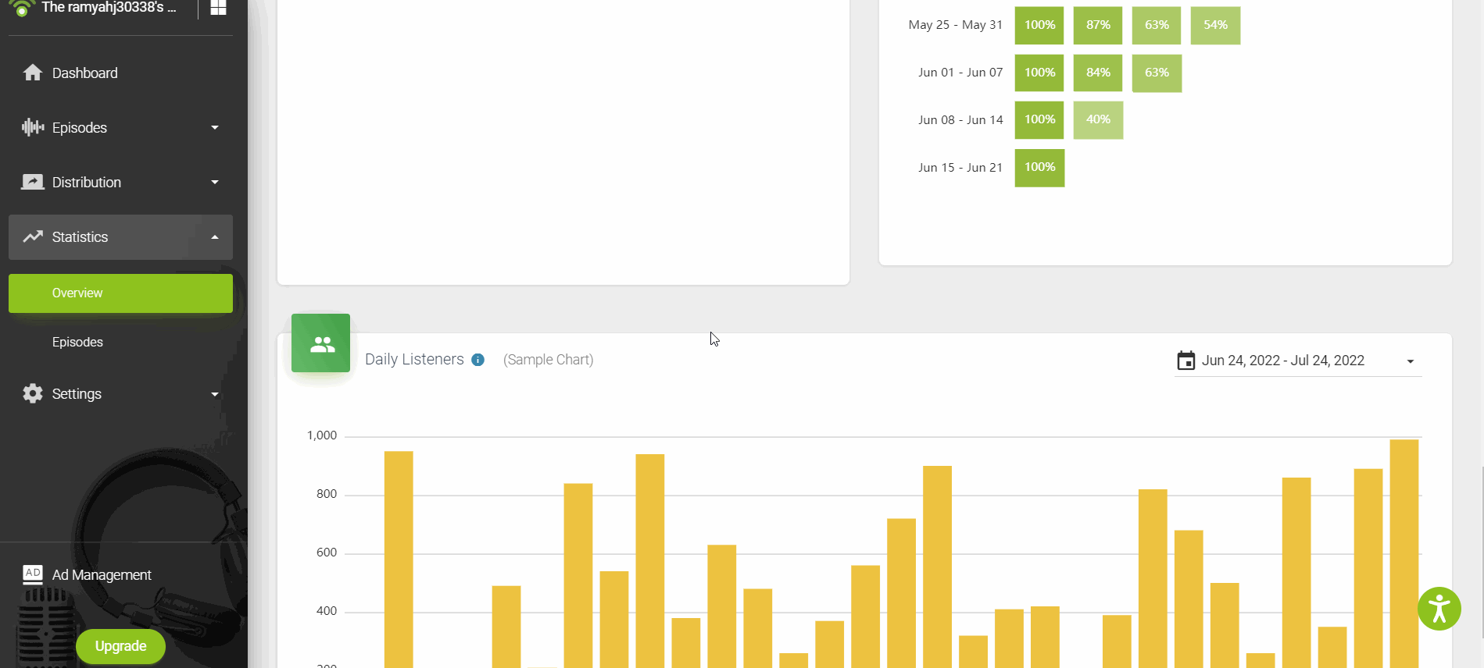Image resolution: width=1484 pixels, height=668 pixels.
Task: Click the green listeners group icon
Action: (320, 343)
